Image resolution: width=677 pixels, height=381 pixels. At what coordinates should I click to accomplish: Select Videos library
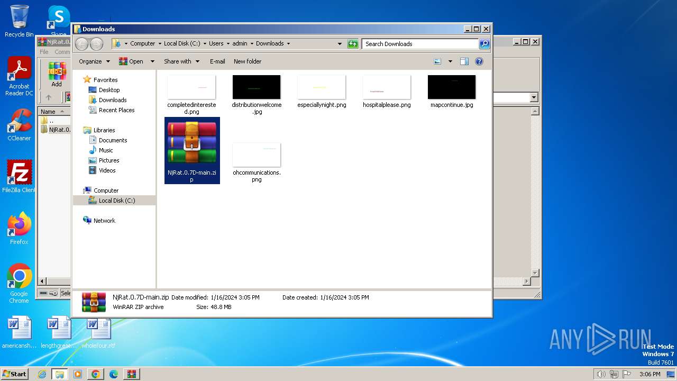[x=107, y=170]
